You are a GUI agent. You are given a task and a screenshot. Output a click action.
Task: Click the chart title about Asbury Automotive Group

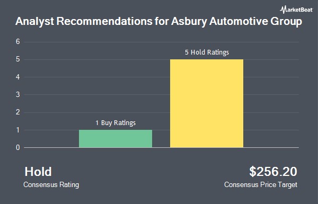(x=158, y=21)
